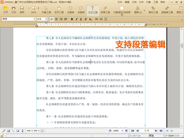
Task: Expand the lock icon dropdown arrow
Action: point(5,136)
